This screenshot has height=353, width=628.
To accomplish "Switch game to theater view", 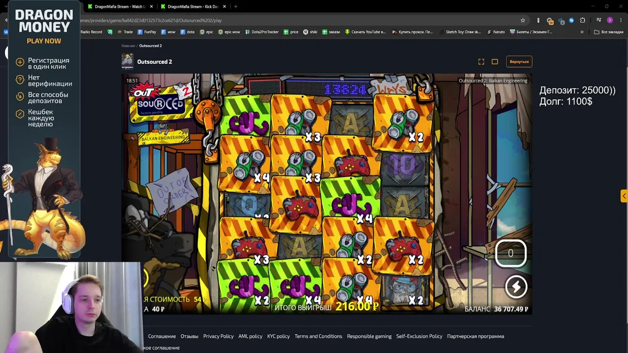I will (495, 62).
